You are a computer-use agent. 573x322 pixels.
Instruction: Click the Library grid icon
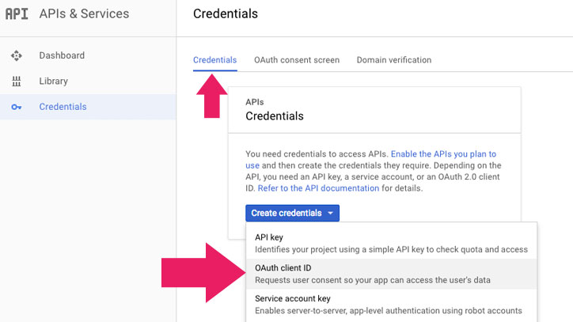pyautogui.click(x=16, y=81)
